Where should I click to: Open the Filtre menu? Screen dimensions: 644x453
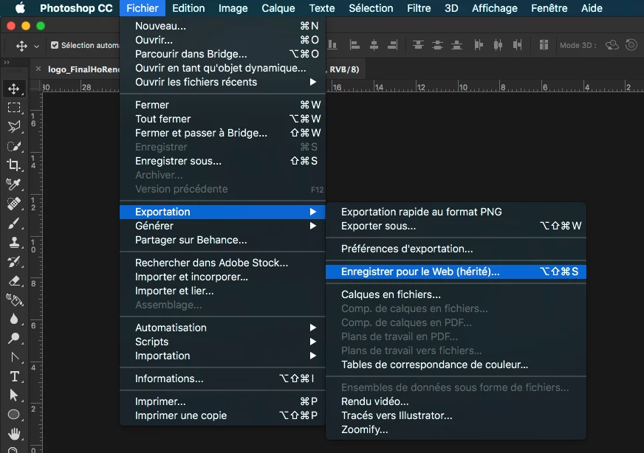[419, 8]
